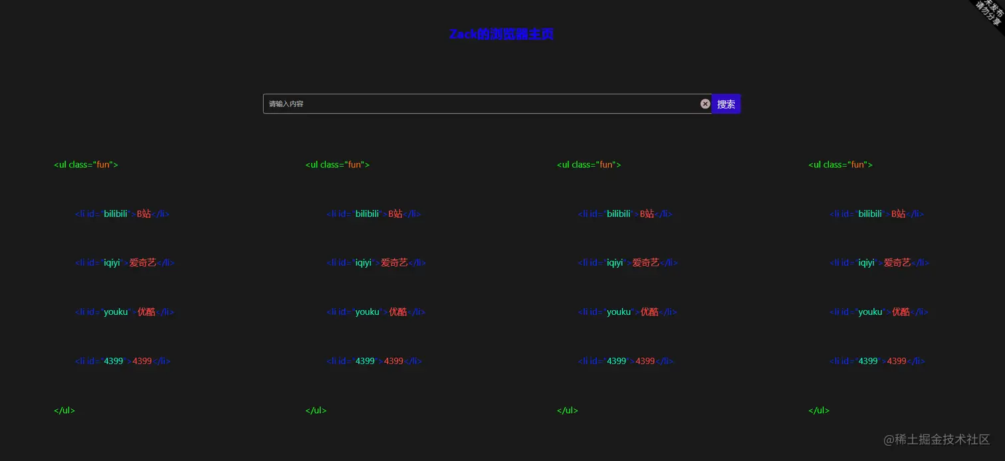
Task: Open the 优酷 link in third column
Action: tap(649, 312)
